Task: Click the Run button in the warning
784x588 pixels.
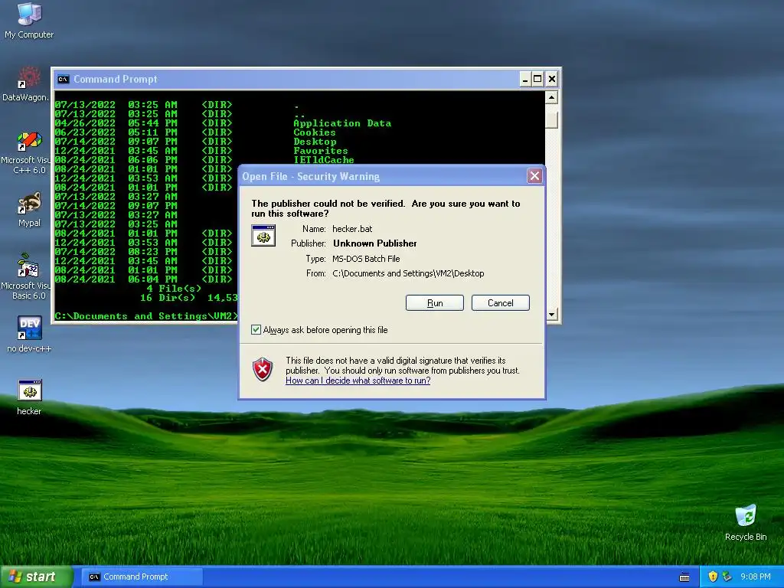Action: point(435,303)
